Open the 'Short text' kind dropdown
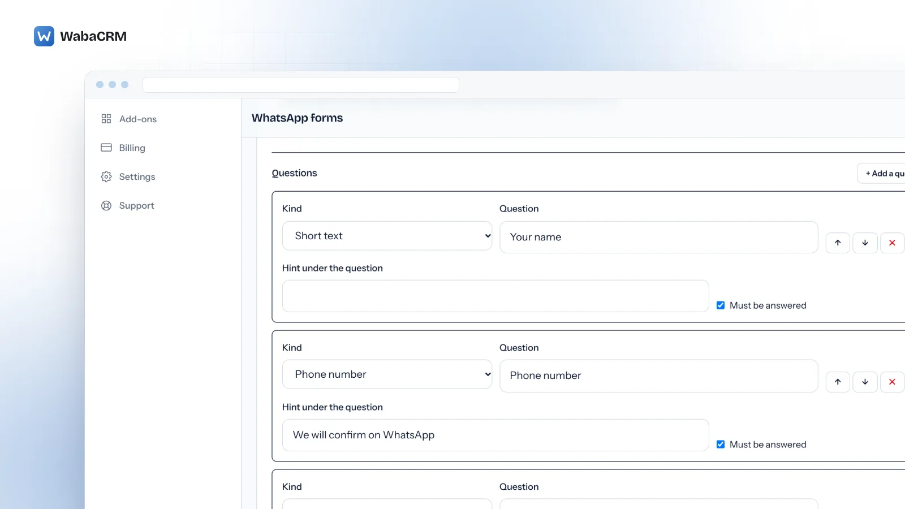Viewport: 905px width, 509px height. pos(387,236)
